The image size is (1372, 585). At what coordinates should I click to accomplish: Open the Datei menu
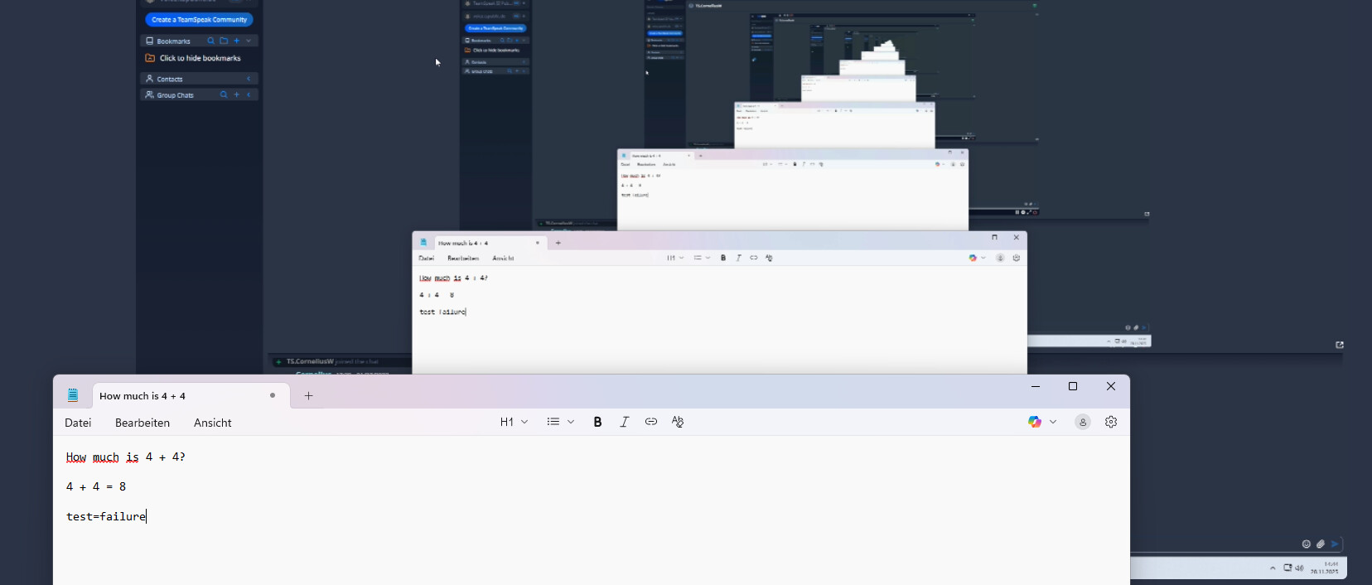coord(78,423)
